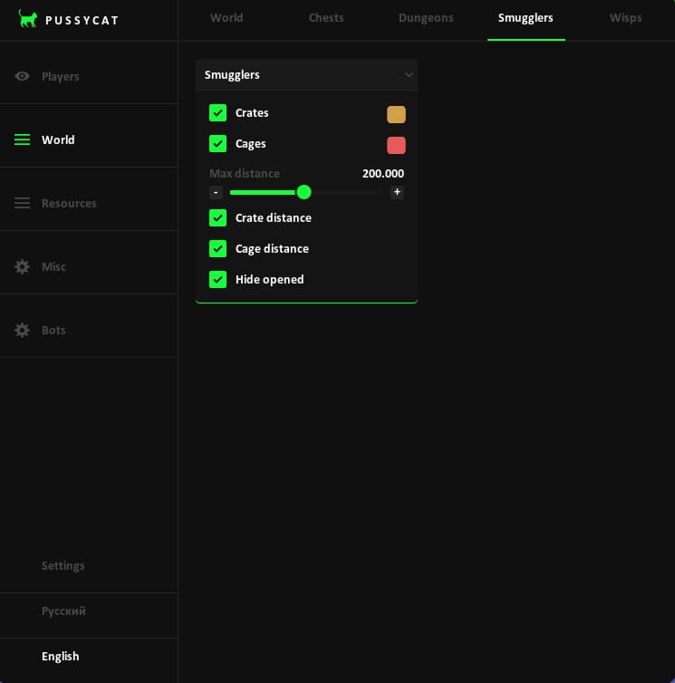
Task: Select World in the sidebar
Action: coord(89,139)
